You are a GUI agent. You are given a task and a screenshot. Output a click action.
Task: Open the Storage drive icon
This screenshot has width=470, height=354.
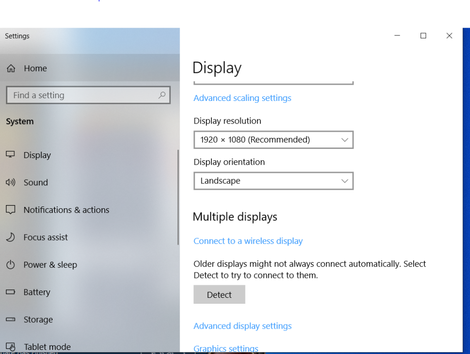click(x=10, y=319)
